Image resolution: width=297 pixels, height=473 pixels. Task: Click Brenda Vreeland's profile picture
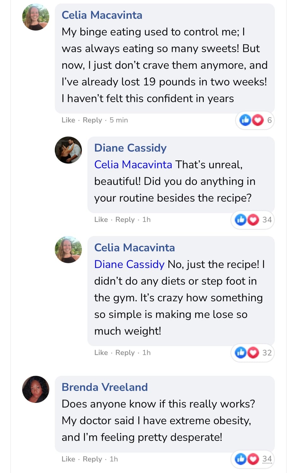pyautogui.click(x=36, y=389)
